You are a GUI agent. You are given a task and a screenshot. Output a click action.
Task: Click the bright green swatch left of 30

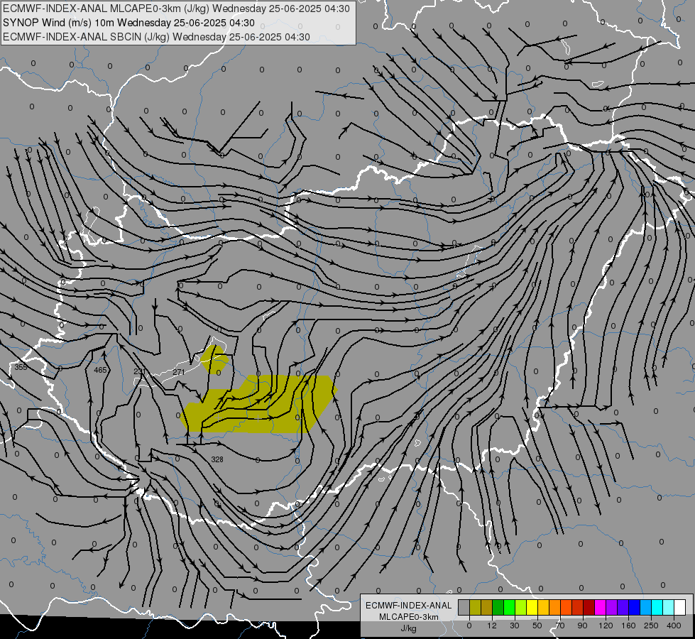(509, 607)
